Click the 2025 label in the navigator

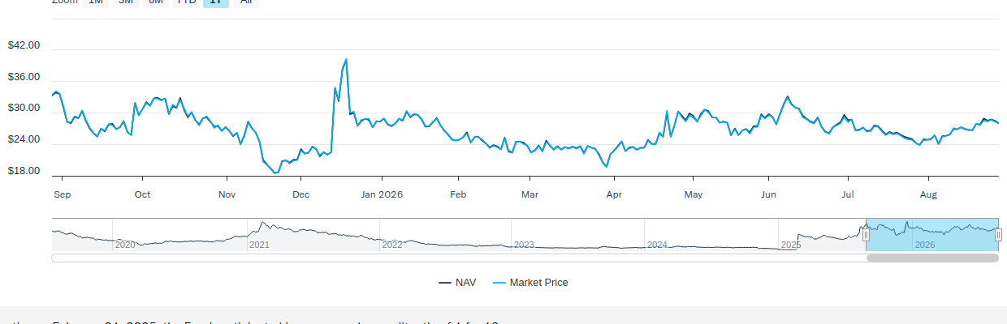click(x=790, y=245)
